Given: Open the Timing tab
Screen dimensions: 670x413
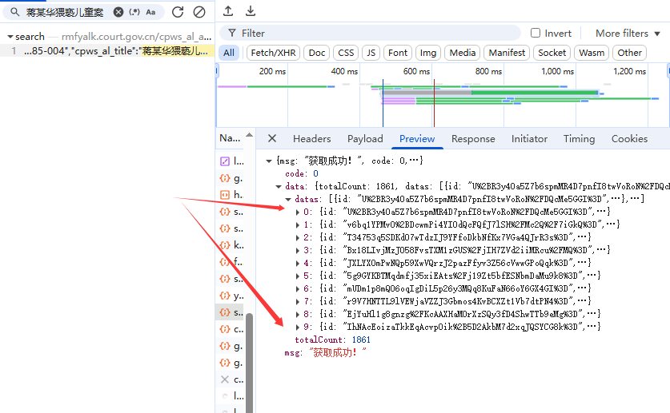Looking at the screenshot, I should coord(579,139).
